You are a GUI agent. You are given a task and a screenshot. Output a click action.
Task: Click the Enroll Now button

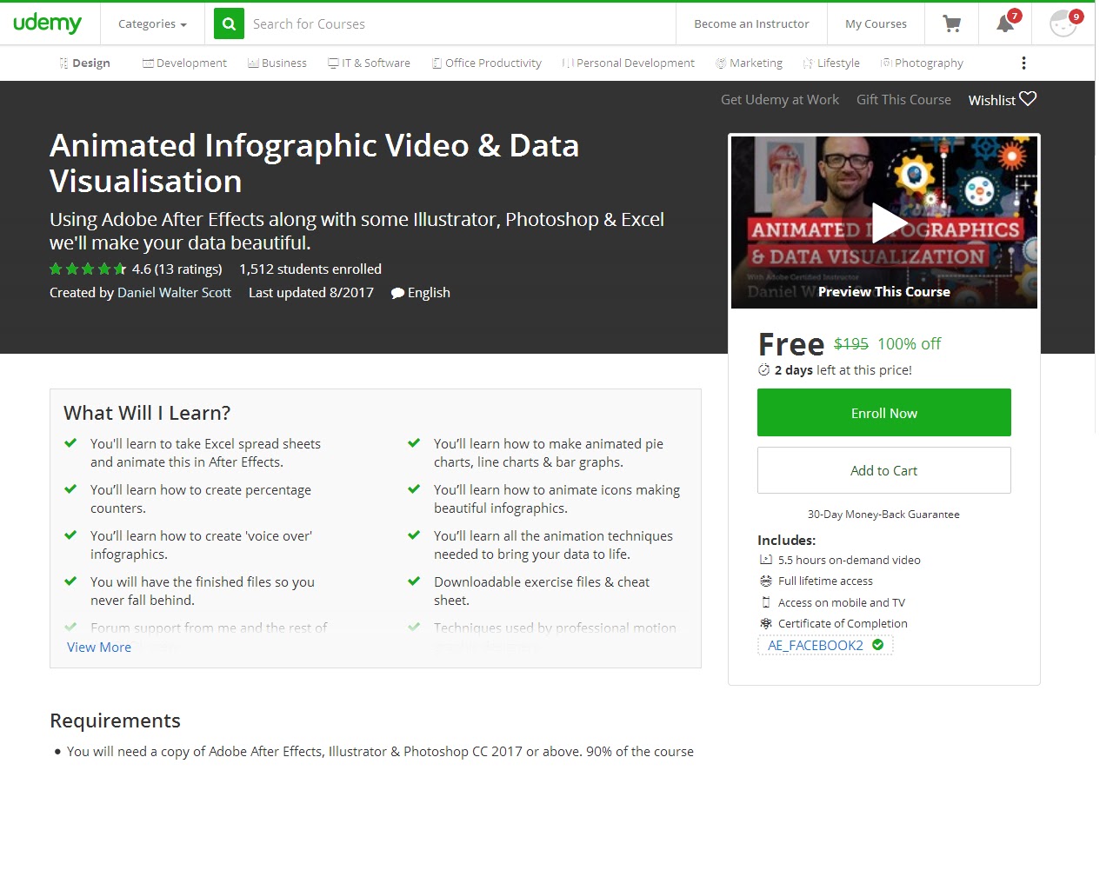[884, 413]
